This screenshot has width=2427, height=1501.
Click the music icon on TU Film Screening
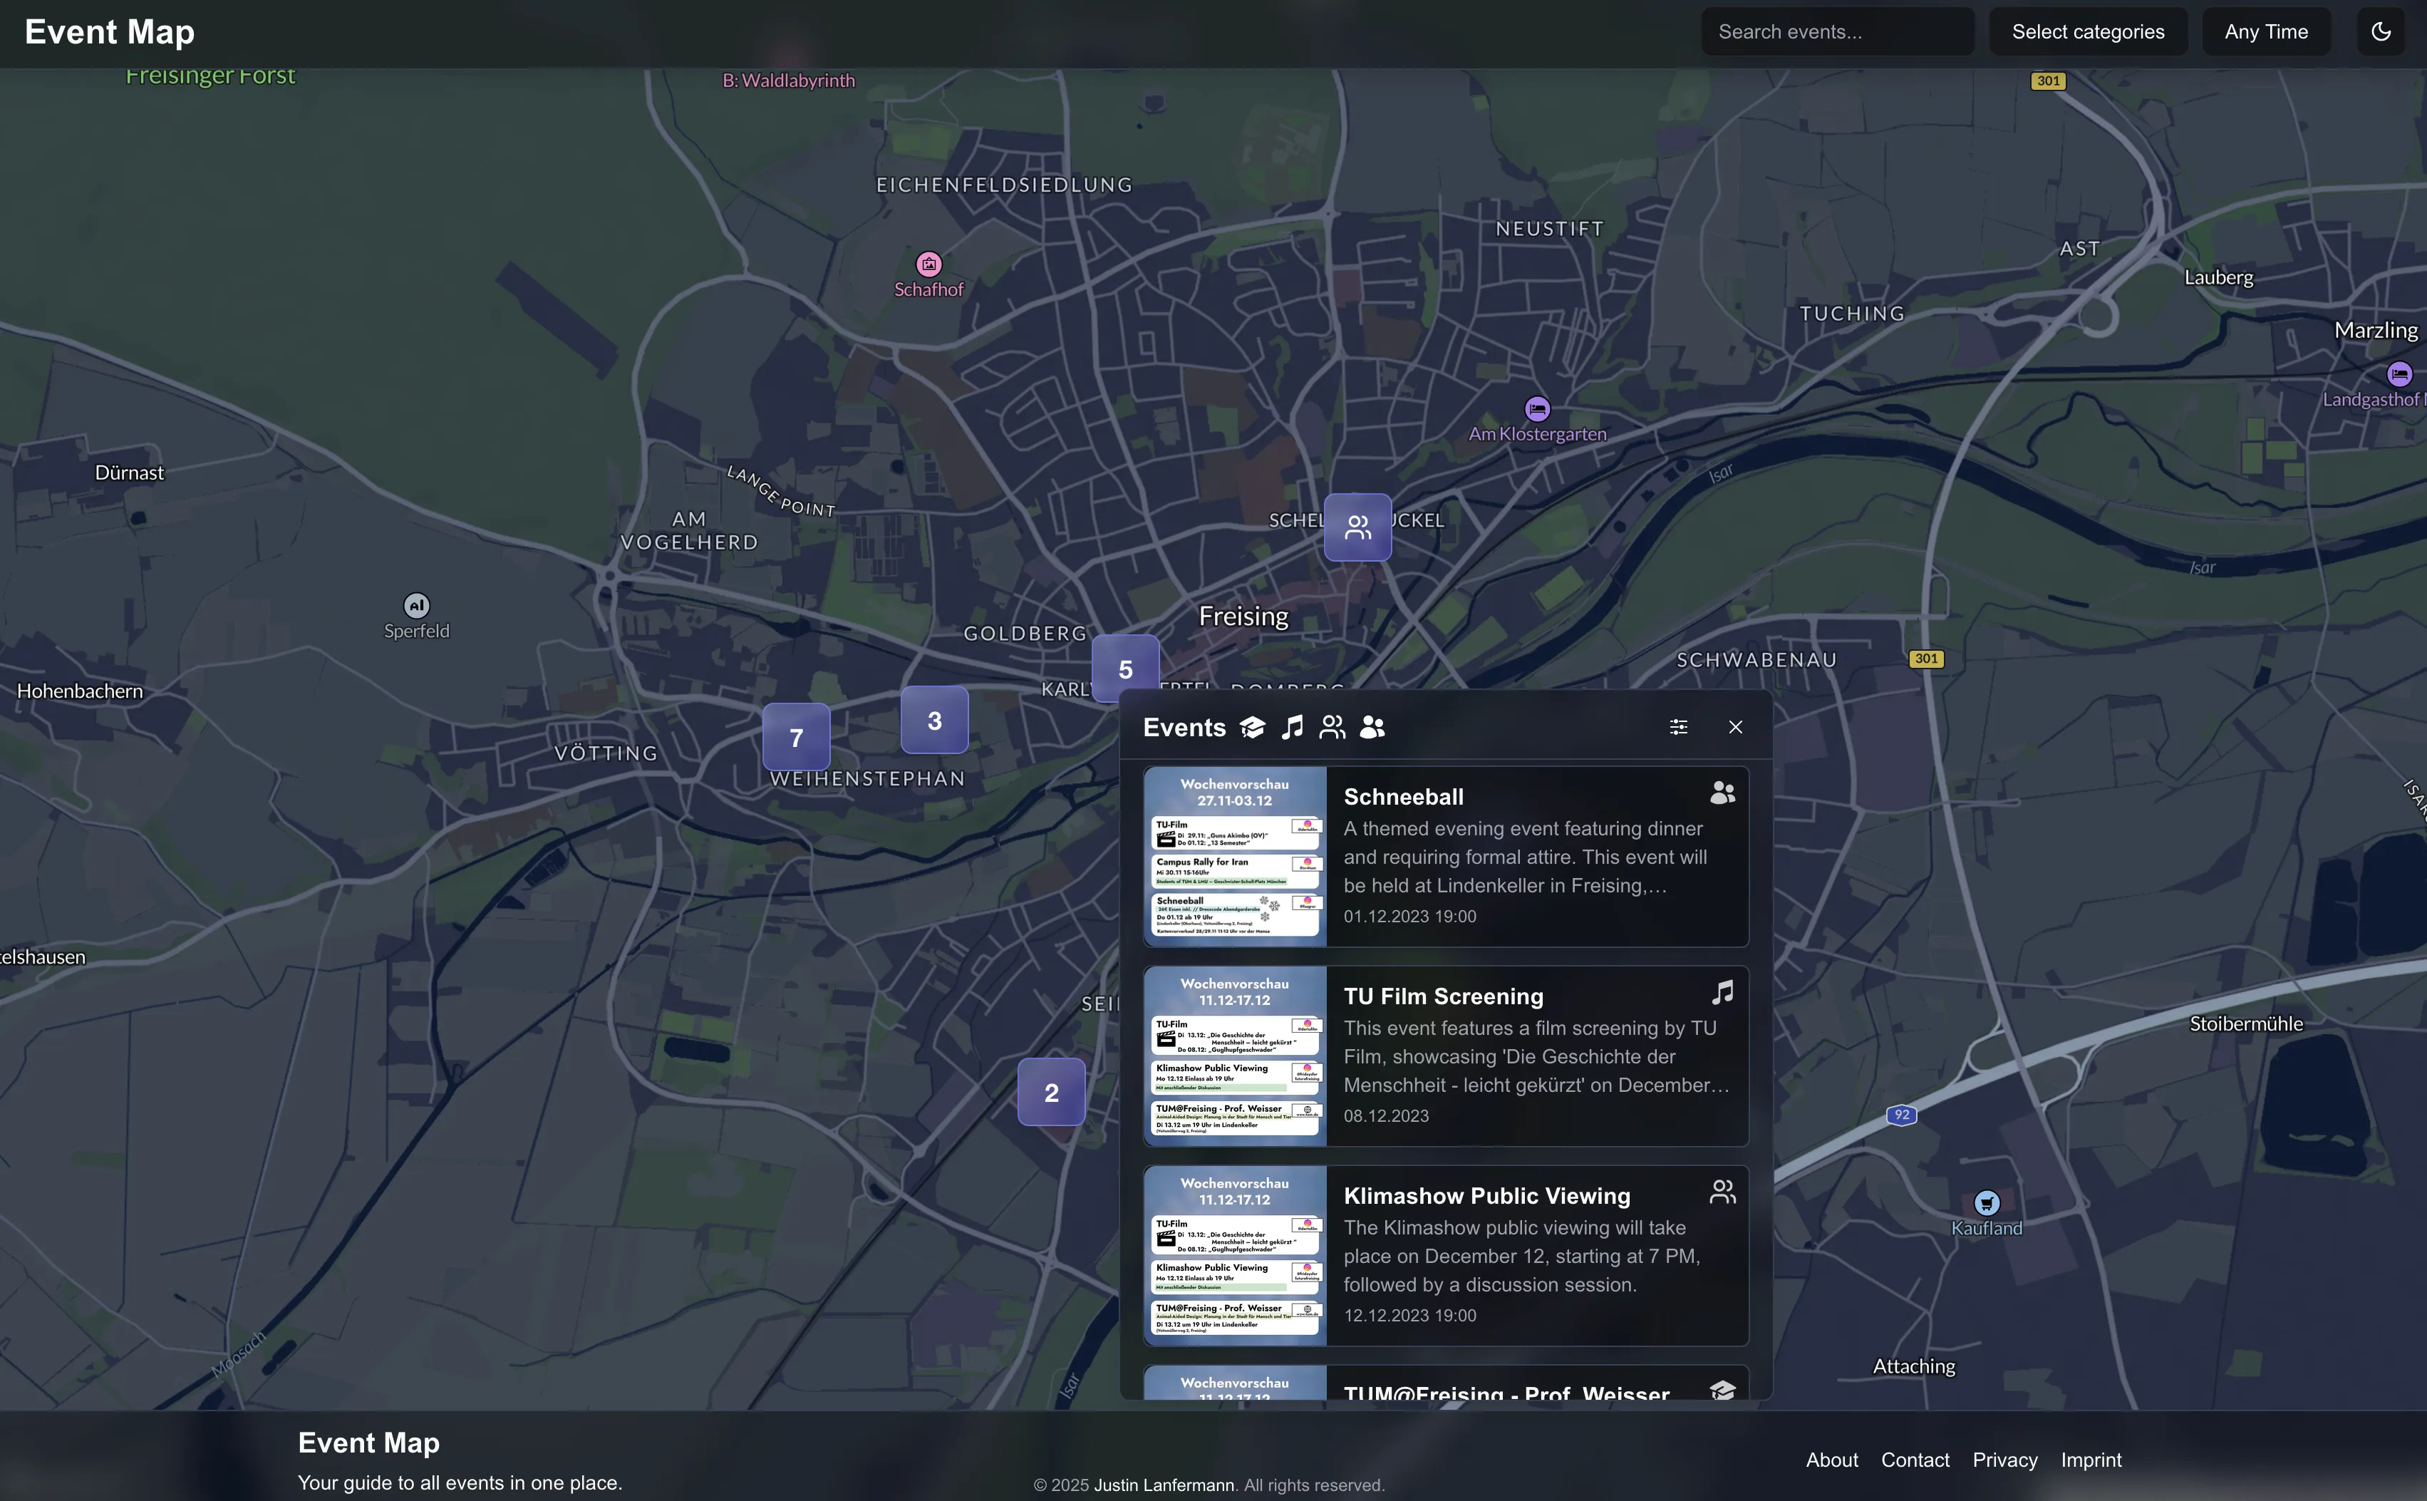[x=1722, y=991]
